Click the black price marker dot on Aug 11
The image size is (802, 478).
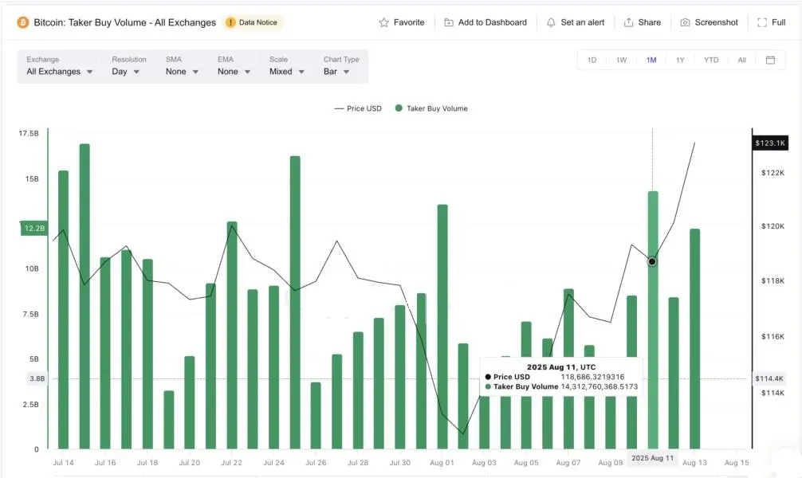(x=652, y=262)
